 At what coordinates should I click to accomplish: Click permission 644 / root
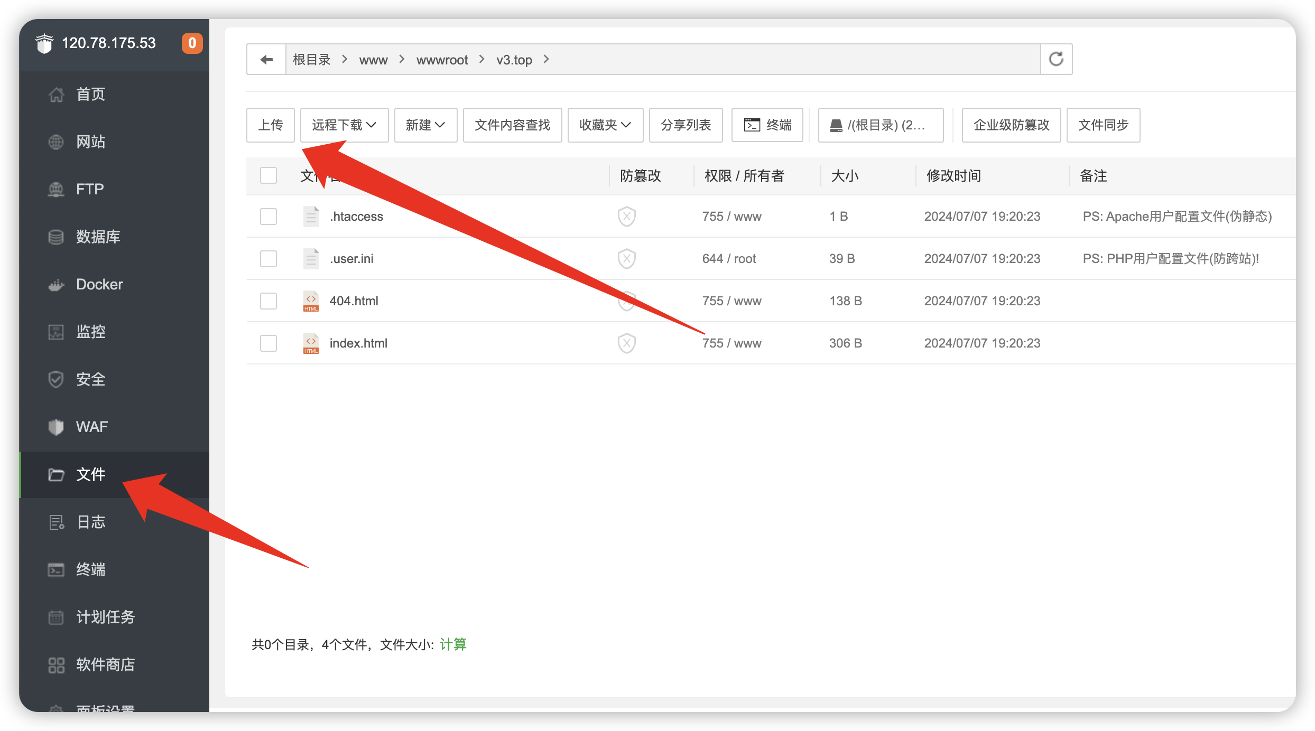pos(729,259)
